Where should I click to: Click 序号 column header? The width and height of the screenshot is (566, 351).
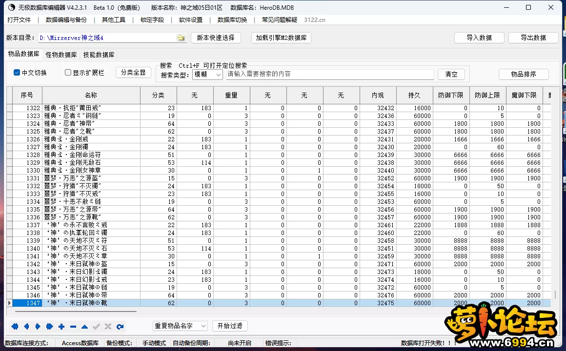click(x=27, y=95)
